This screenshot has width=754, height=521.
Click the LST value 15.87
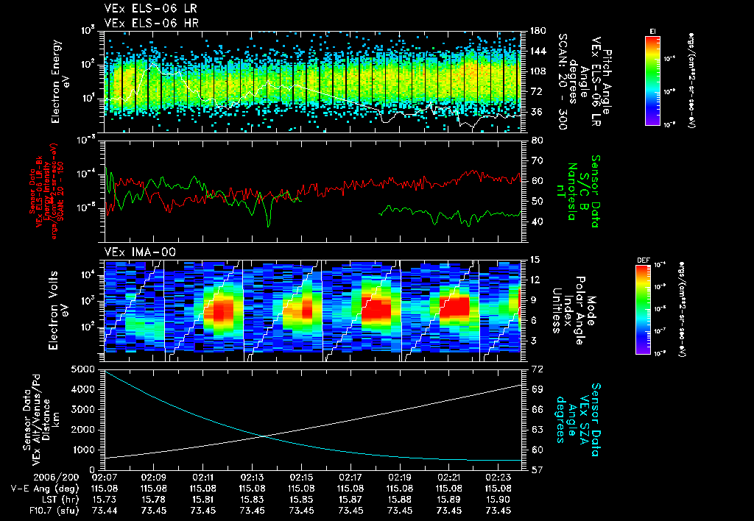click(x=350, y=500)
